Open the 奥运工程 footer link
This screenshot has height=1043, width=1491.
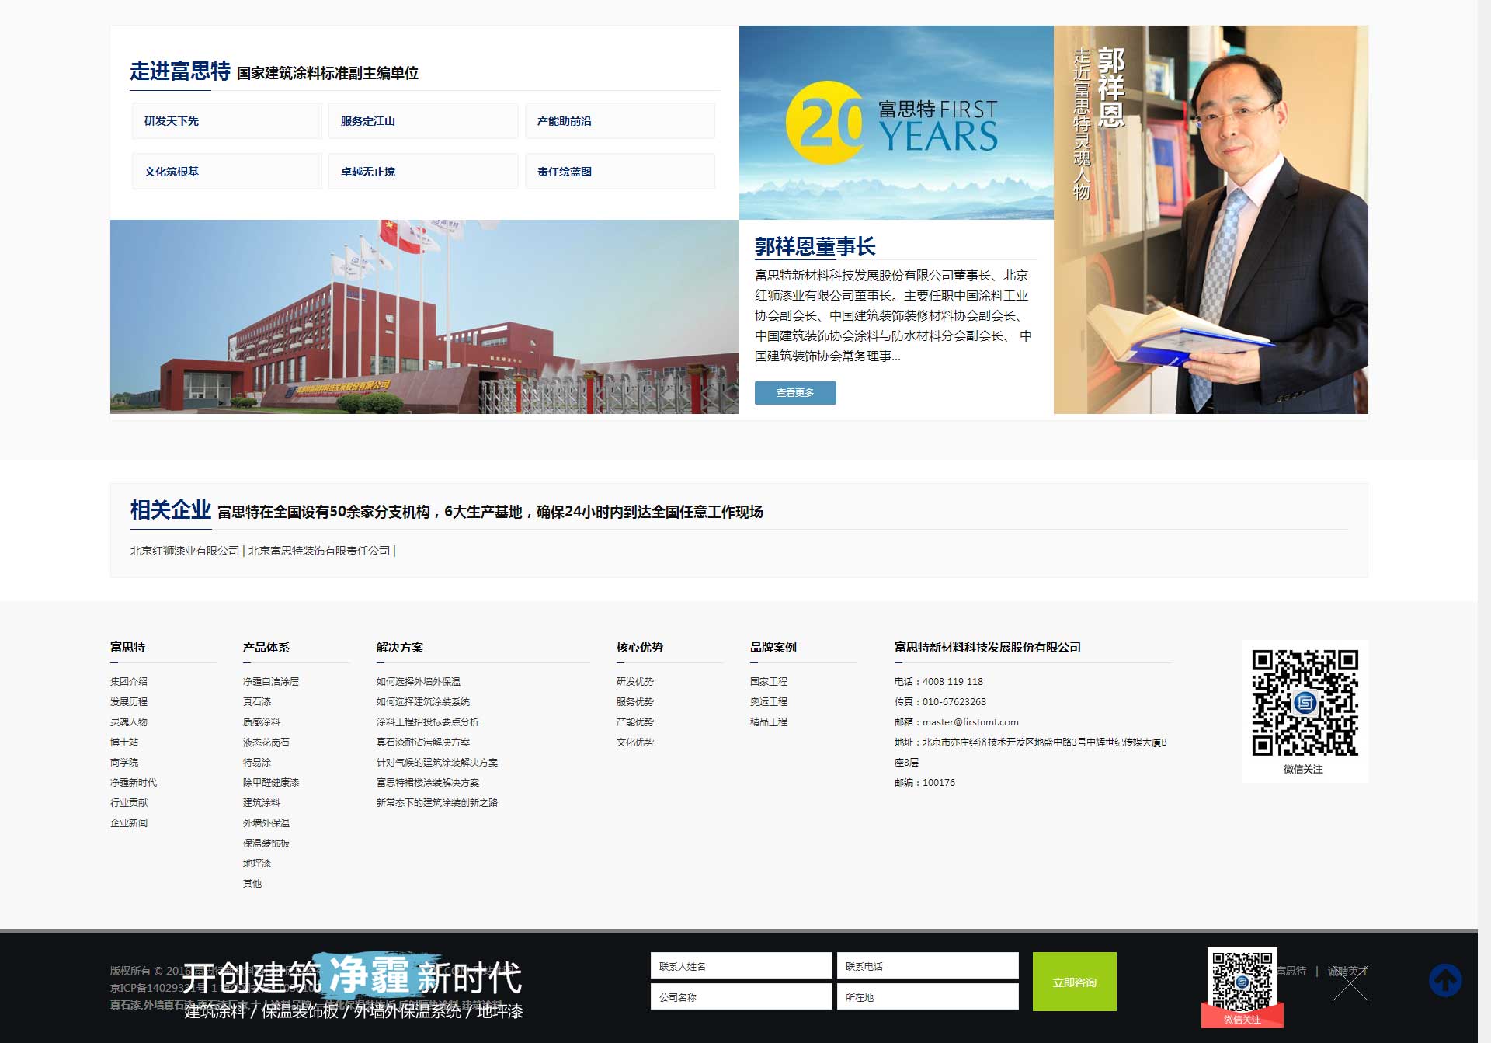tap(768, 702)
